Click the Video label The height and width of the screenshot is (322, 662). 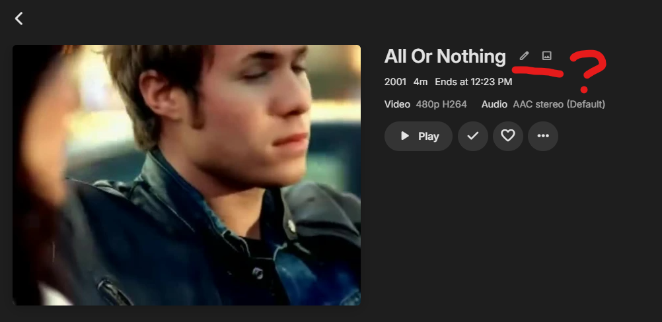click(397, 104)
